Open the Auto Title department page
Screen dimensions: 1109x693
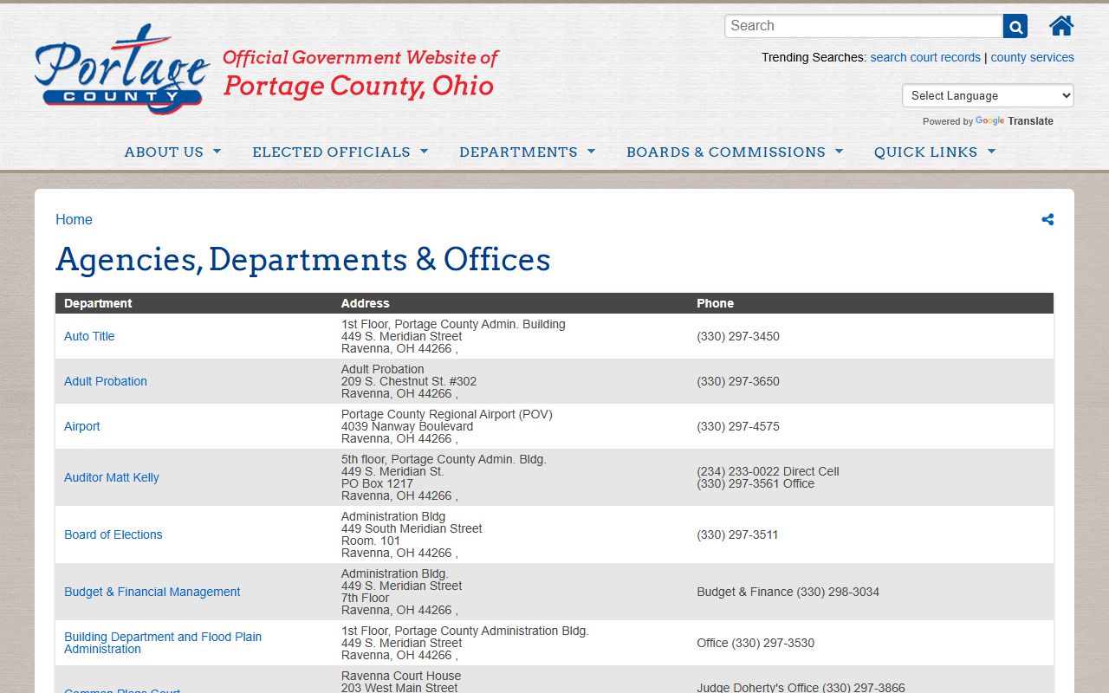point(89,336)
